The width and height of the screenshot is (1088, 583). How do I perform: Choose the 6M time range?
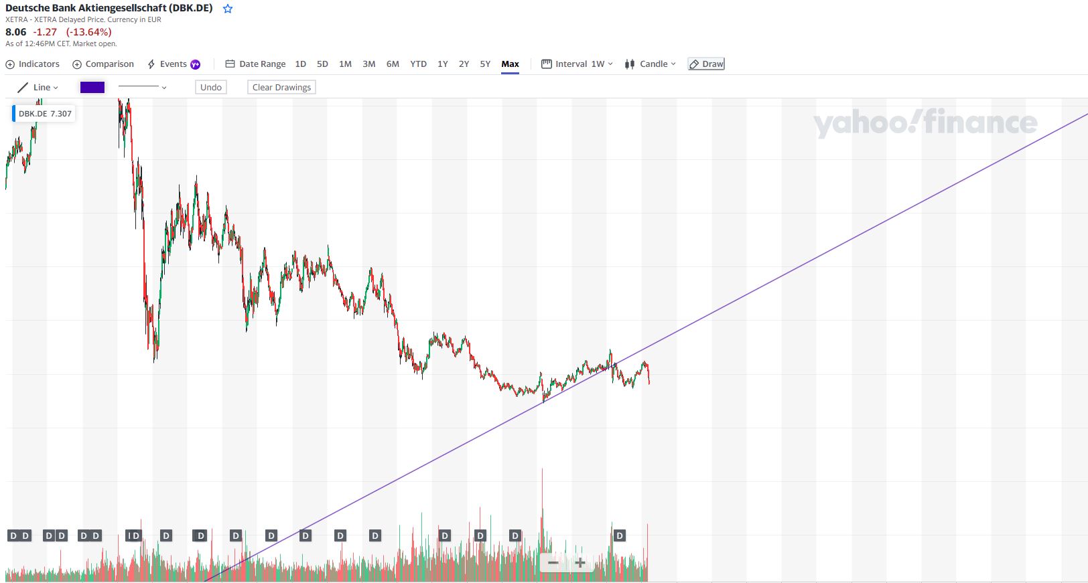click(x=393, y=64)
